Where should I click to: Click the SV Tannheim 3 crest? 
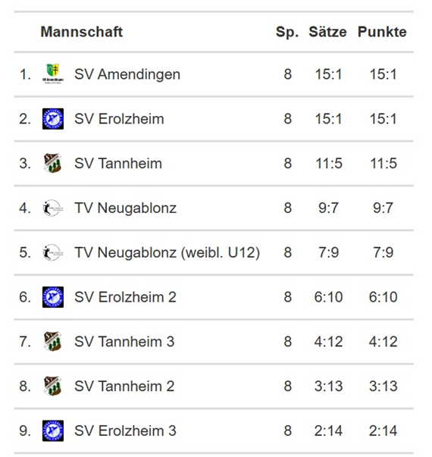pos(53,342)
